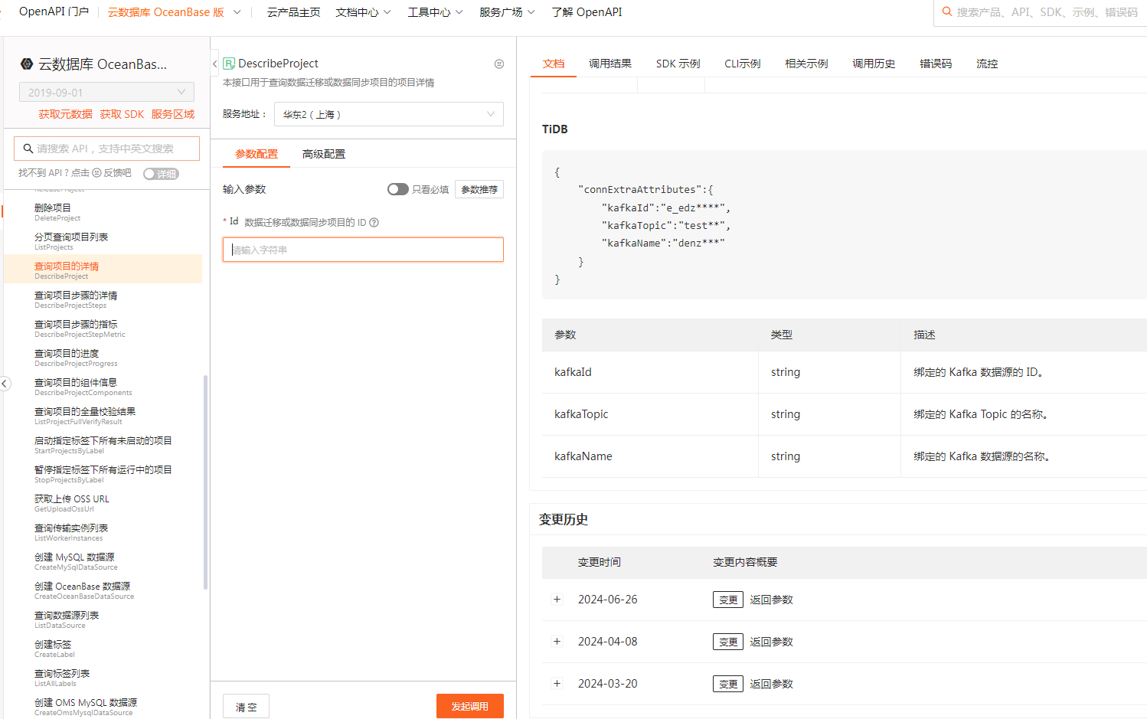Click the 发起调用 button
Viewport: 1147px width, 719px height.
pyautogui.click(x=470, y=706)
